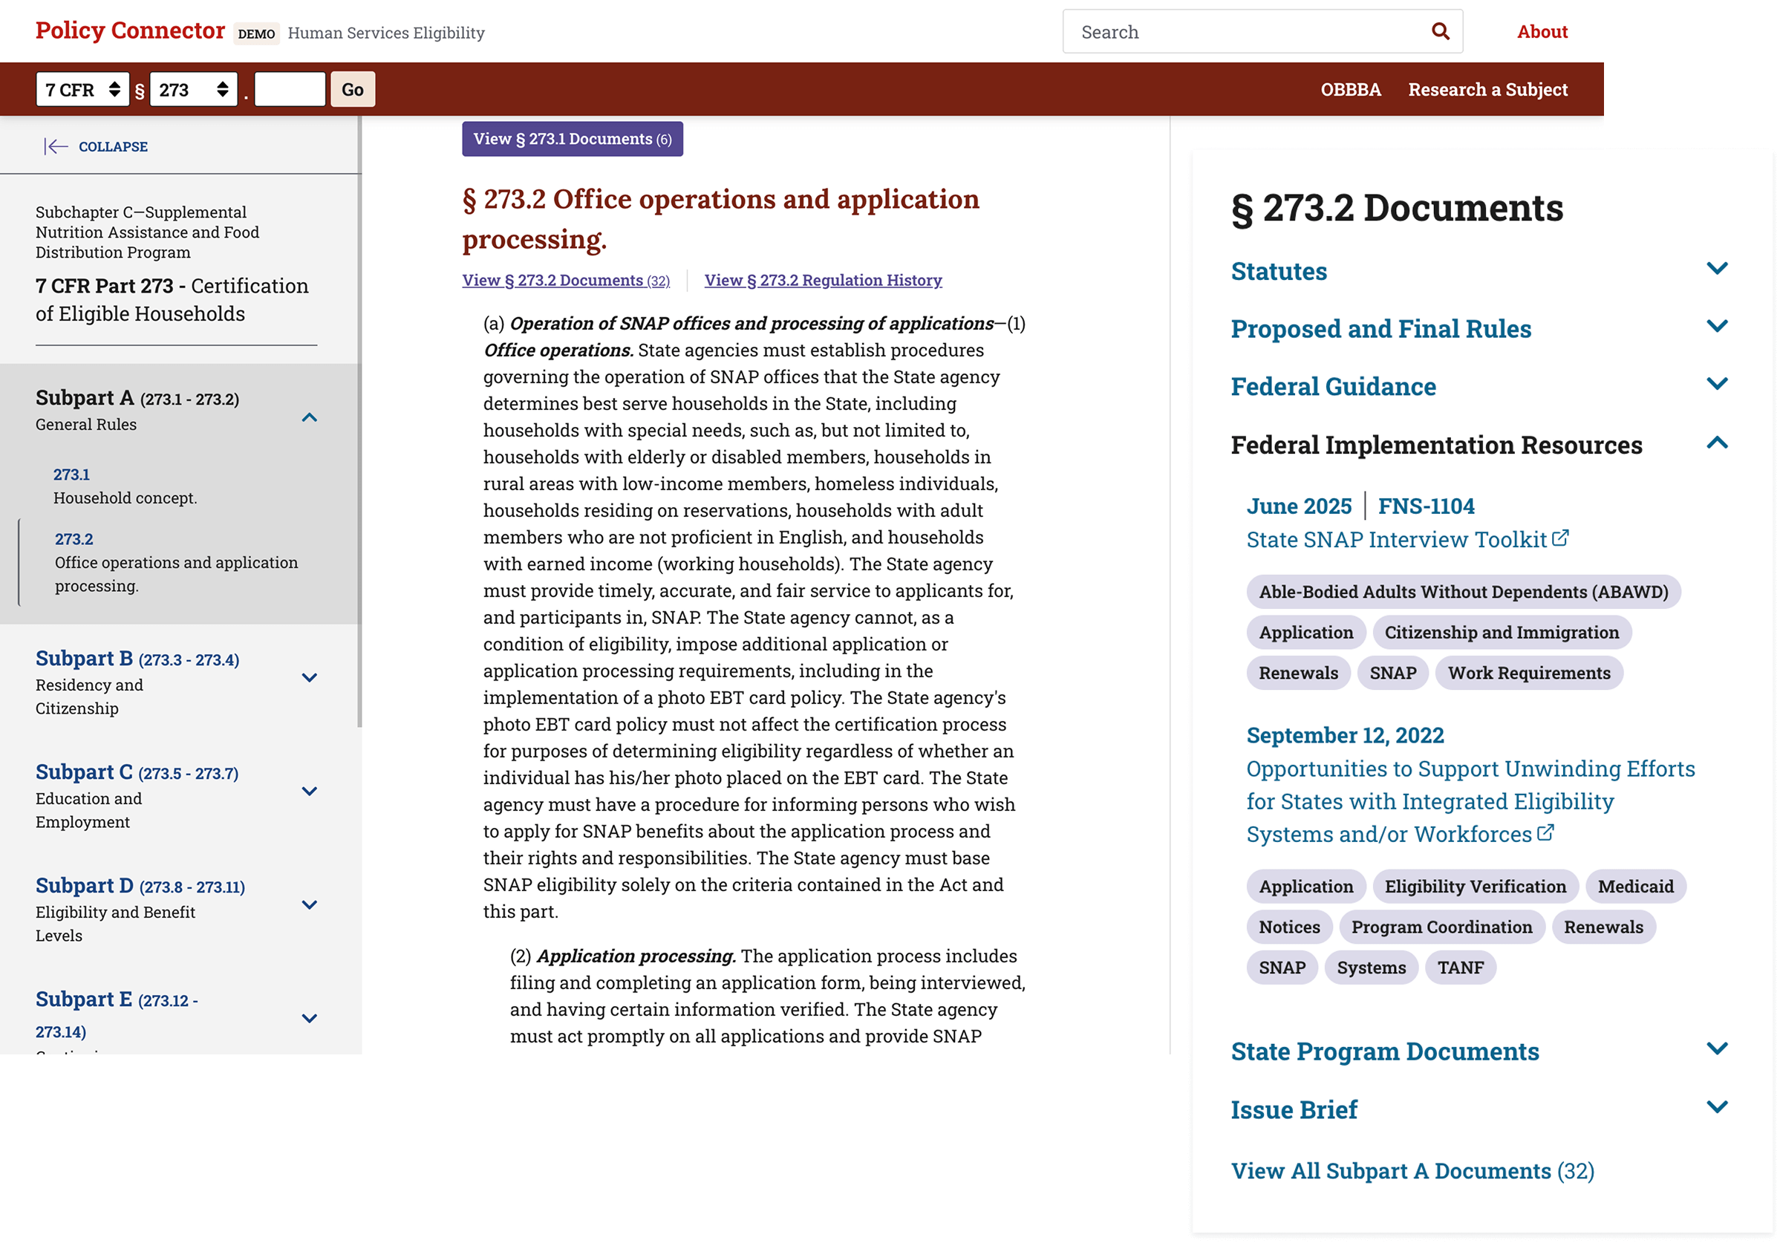Open the 7 CFR title dropdown
Image resolution: width=1780 pixels, height=1243 pixels.
pyautogui.click(x=83, y=89)
